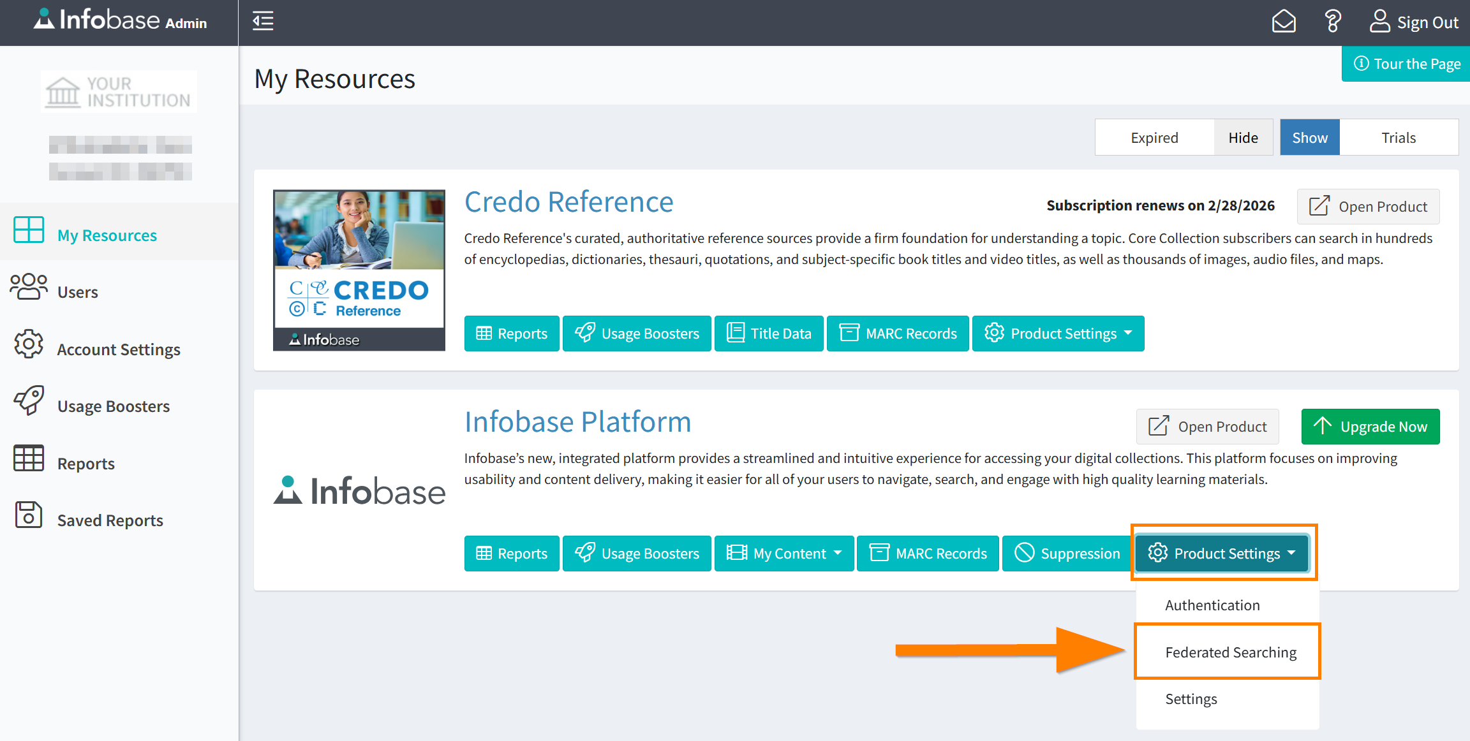Click the Sign Out user icon
Image resolution: width=1470 pixels, height=741 pixels.
(x=1379, y=22)
